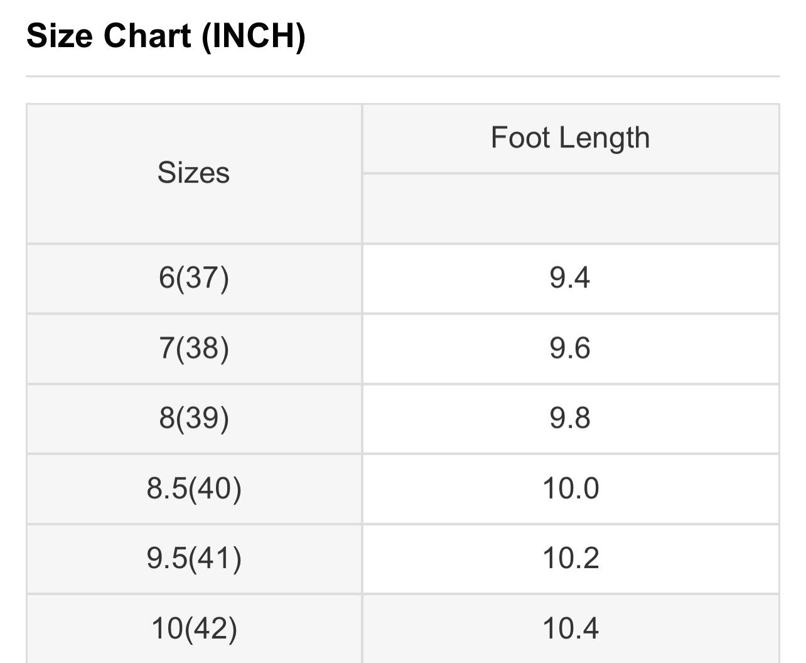
Task: Click the word INCH in the title
Action: click(253, 35)
